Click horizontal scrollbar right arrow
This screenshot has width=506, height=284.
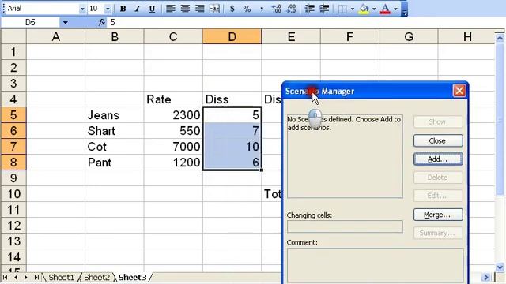coord(486,277)
